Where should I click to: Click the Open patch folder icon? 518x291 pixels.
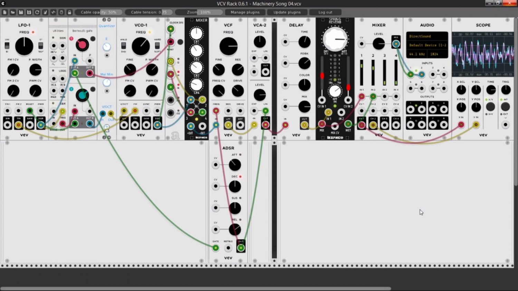point(13,12)
